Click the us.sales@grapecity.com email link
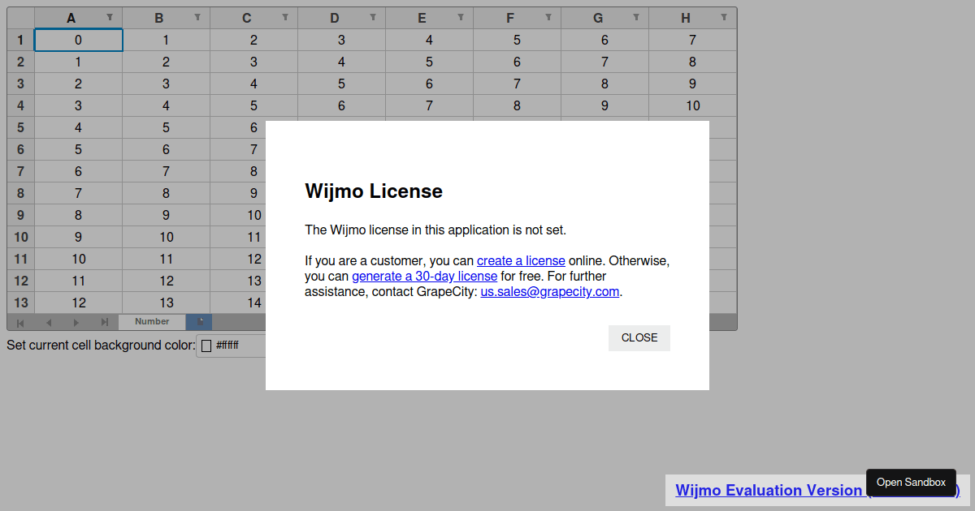 550,292
